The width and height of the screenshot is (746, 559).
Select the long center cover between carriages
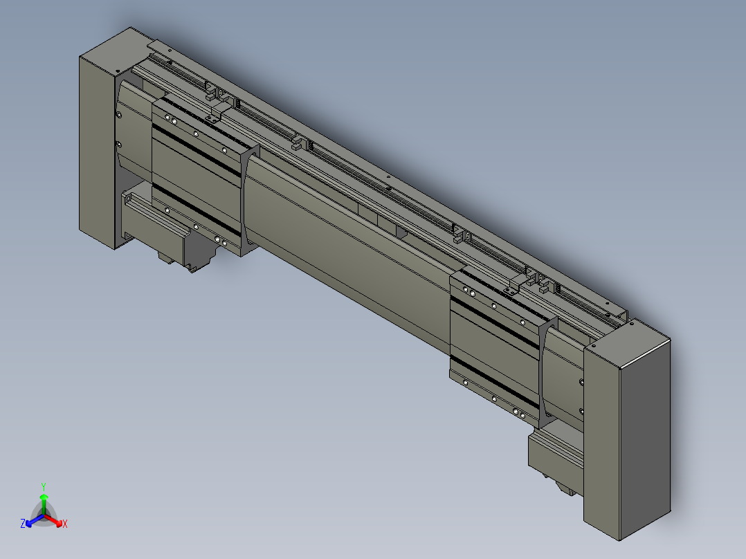[x=349, y=255]
